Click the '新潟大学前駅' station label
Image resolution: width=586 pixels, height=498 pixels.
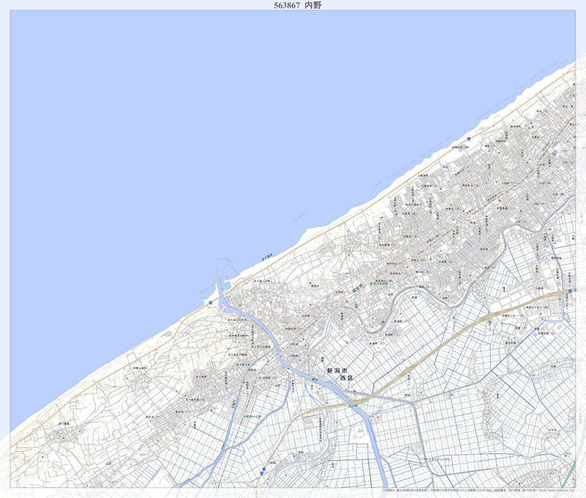(380, 284)
